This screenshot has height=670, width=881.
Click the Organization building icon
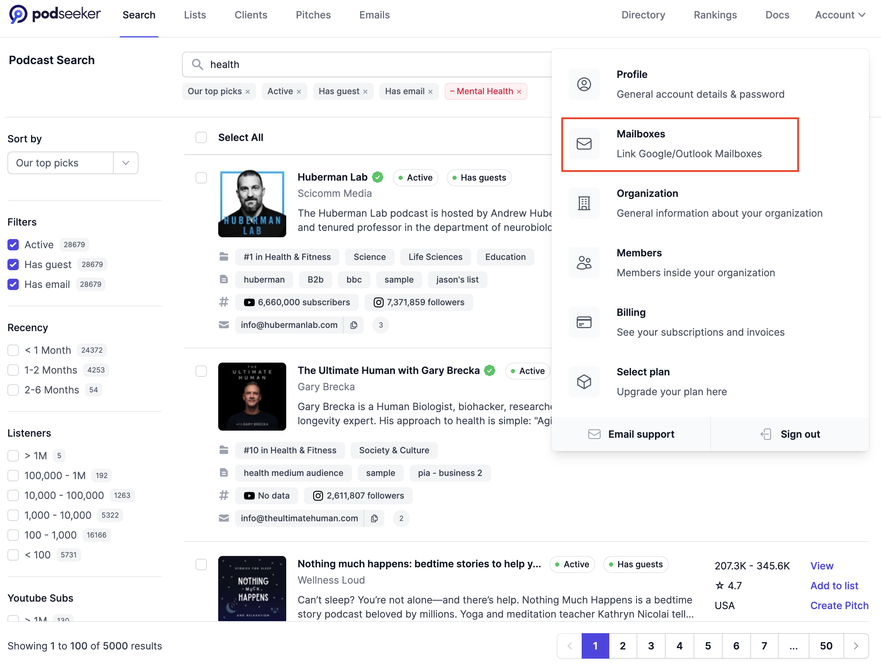(x=584, y=203)
